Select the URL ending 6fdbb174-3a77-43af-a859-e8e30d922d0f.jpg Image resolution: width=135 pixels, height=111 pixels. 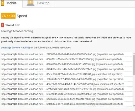(x=62, y=104)
